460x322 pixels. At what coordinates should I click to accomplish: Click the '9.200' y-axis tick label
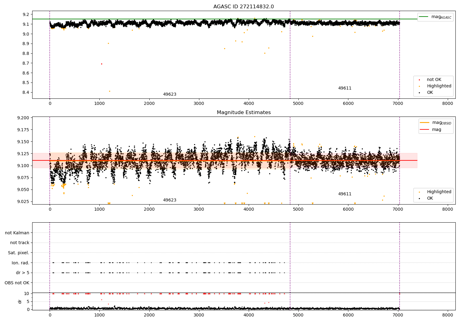[24, 118]
